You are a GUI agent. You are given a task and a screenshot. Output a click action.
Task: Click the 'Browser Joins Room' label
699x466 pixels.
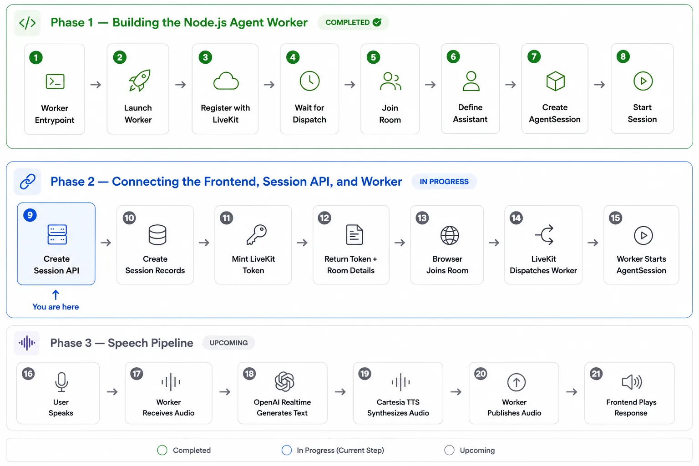point(447,265)
